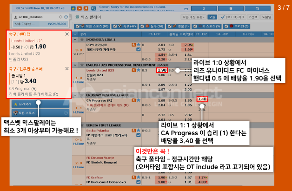Click live icon on CA Progreso (R) row
This screenshot has height=191, width=292.
pos(133,100)
